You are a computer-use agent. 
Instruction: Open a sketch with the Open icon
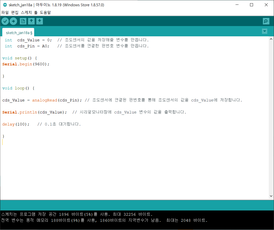pos(31,21)
